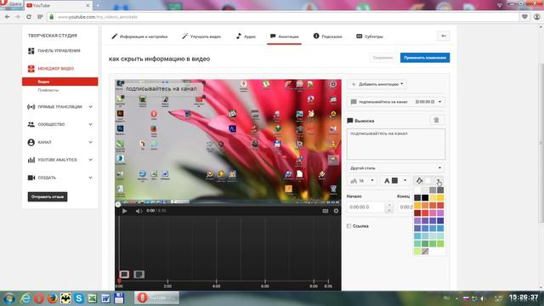Open Менеджер видео in the sidebar
This screenshot has height=306, width=544.
[x=55, y=69]
